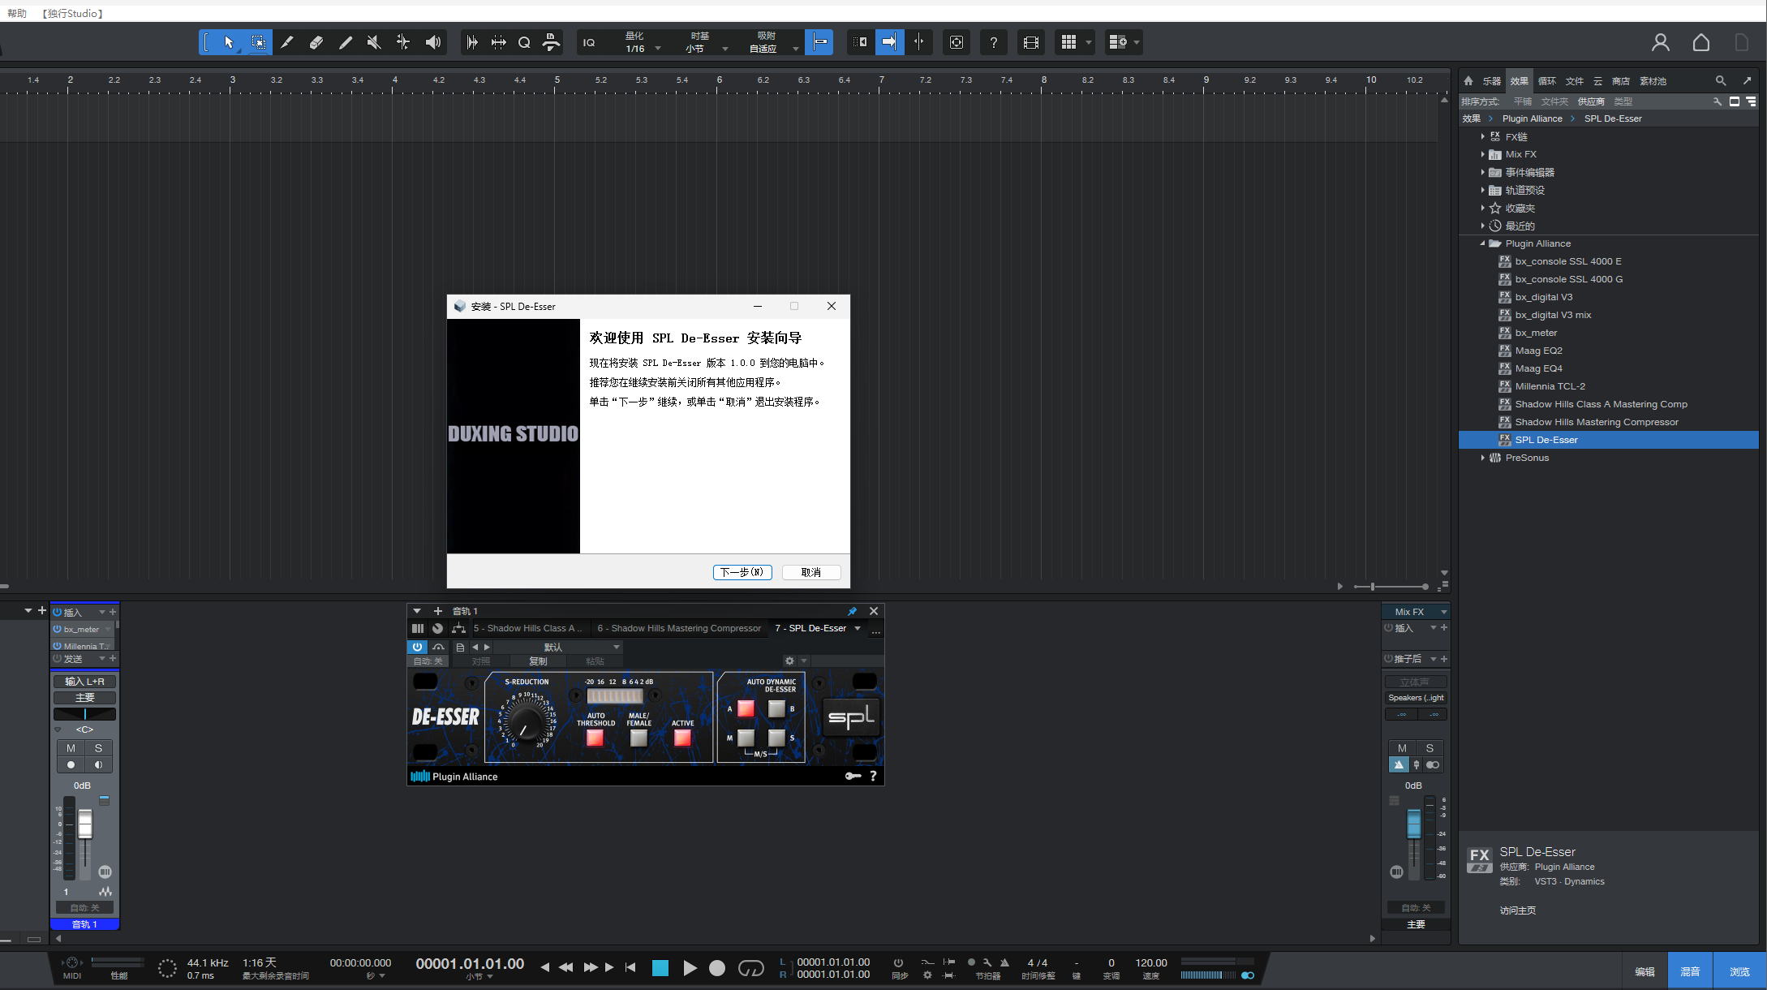Open the 编辑 edit view
This screenshot has width=1767, height=990.
point(1644,971)
